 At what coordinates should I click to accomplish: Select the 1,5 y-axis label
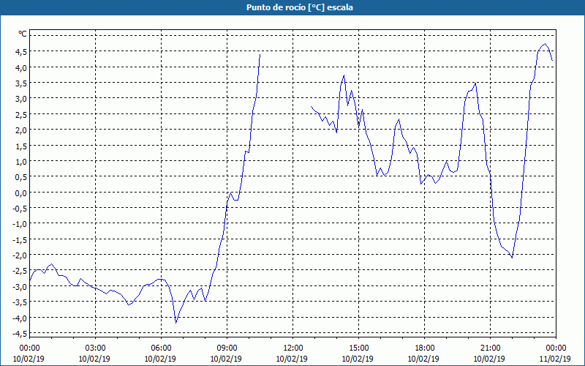click(22, 146)
